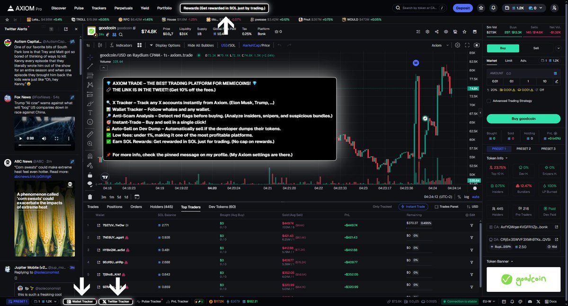
Task: Open 1s timeframe selector
Action: pos(88,45)
